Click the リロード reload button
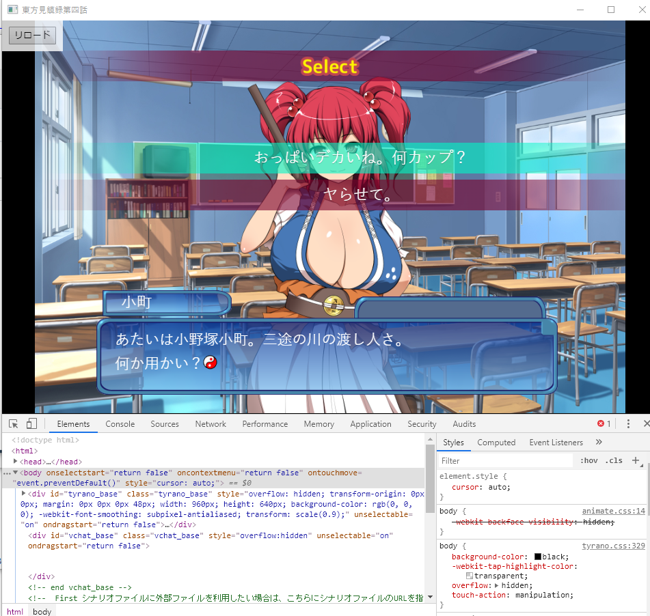 32,35
